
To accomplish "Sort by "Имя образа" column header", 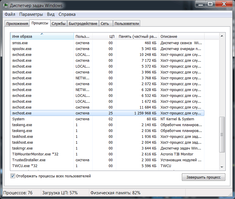I will 42,36.
